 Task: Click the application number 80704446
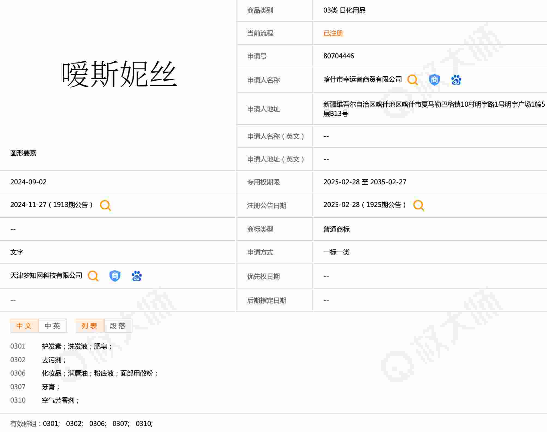coord(338,56)
